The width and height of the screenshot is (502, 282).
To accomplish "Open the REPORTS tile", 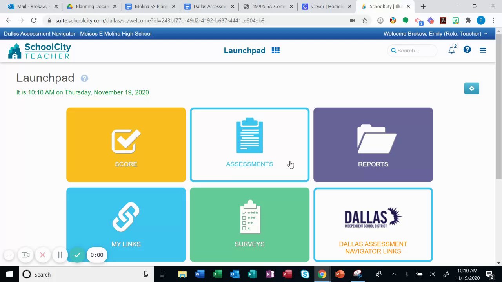I will [373, 145].
